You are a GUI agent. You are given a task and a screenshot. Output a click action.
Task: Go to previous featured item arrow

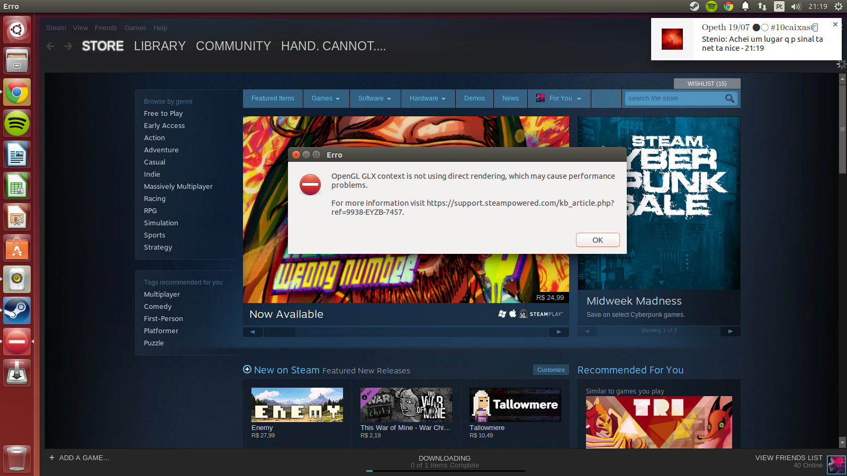253,332
